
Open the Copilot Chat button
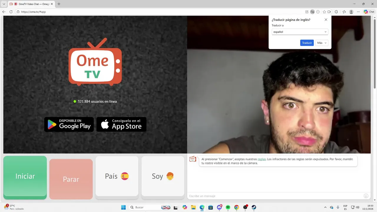[369, 12]
